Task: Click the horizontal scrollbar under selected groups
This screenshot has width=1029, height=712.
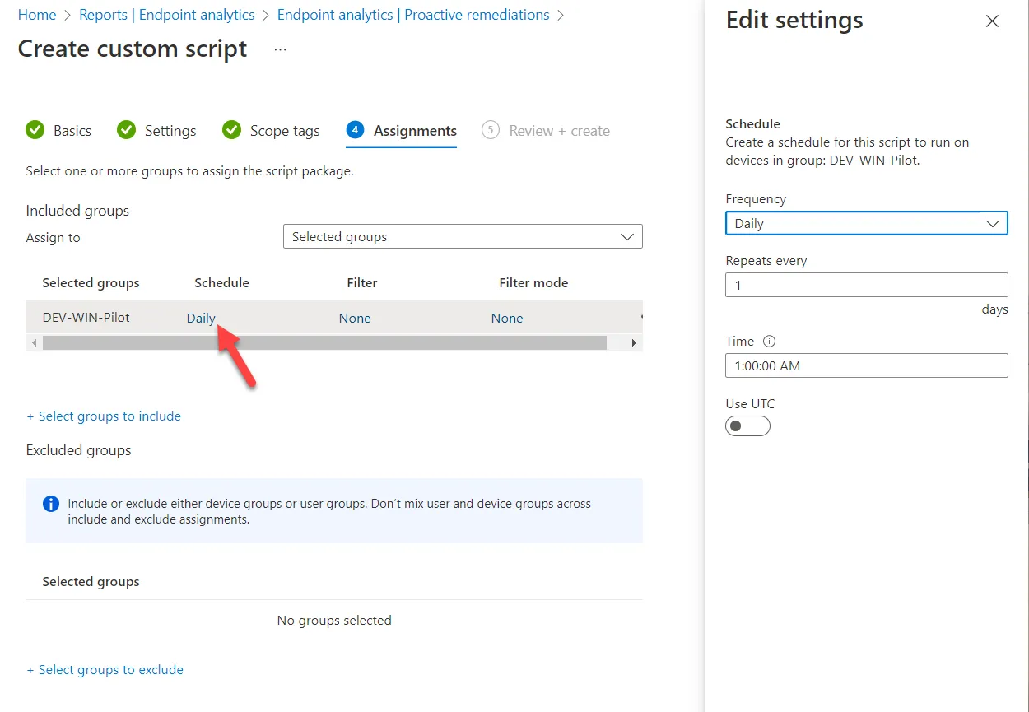Action: coord(324,342)
